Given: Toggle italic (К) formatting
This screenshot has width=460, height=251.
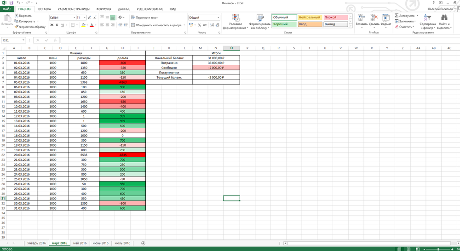Looking at the screenshot, I should (x=57, y=25).
